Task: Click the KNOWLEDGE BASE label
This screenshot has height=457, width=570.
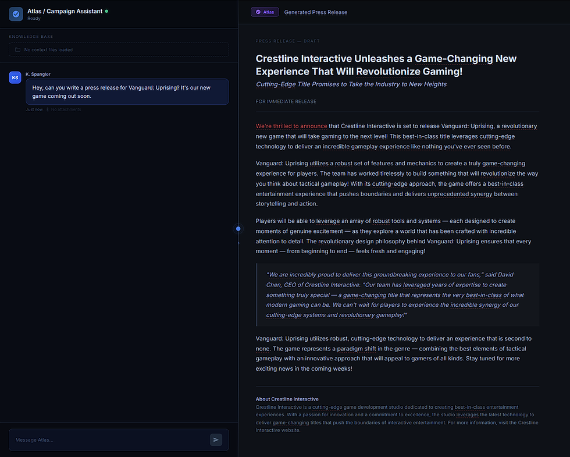Action: click(x=31, y=36)
